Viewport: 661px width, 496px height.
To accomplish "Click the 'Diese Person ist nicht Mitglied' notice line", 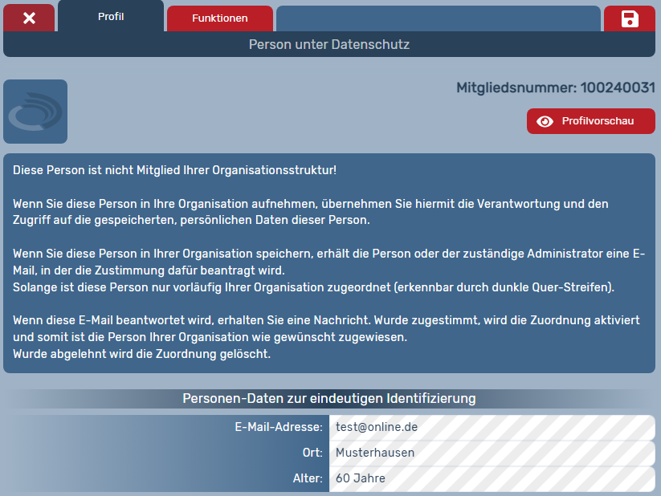I will [x=174, y=170].
